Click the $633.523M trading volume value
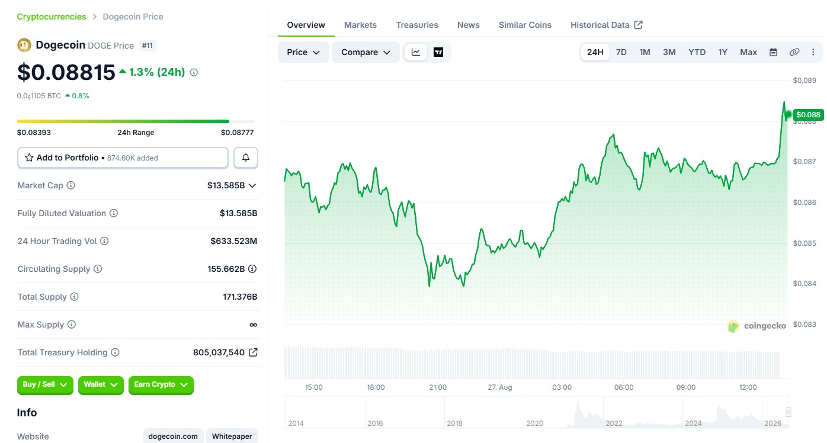Screen dimensions: 827x443 point(234,241)
